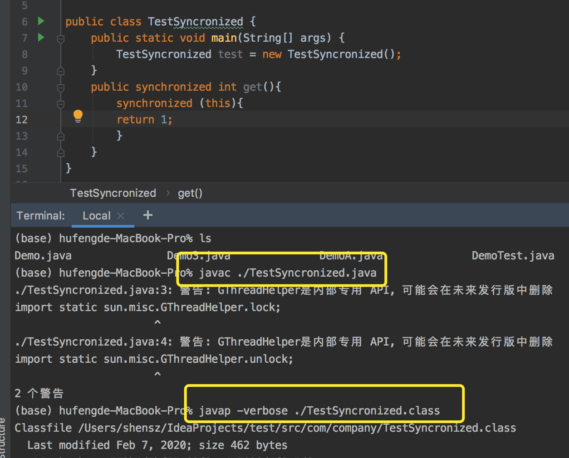Click the get method name on line 10
This screenshot has width=569, height=458.
click(253, 87)
